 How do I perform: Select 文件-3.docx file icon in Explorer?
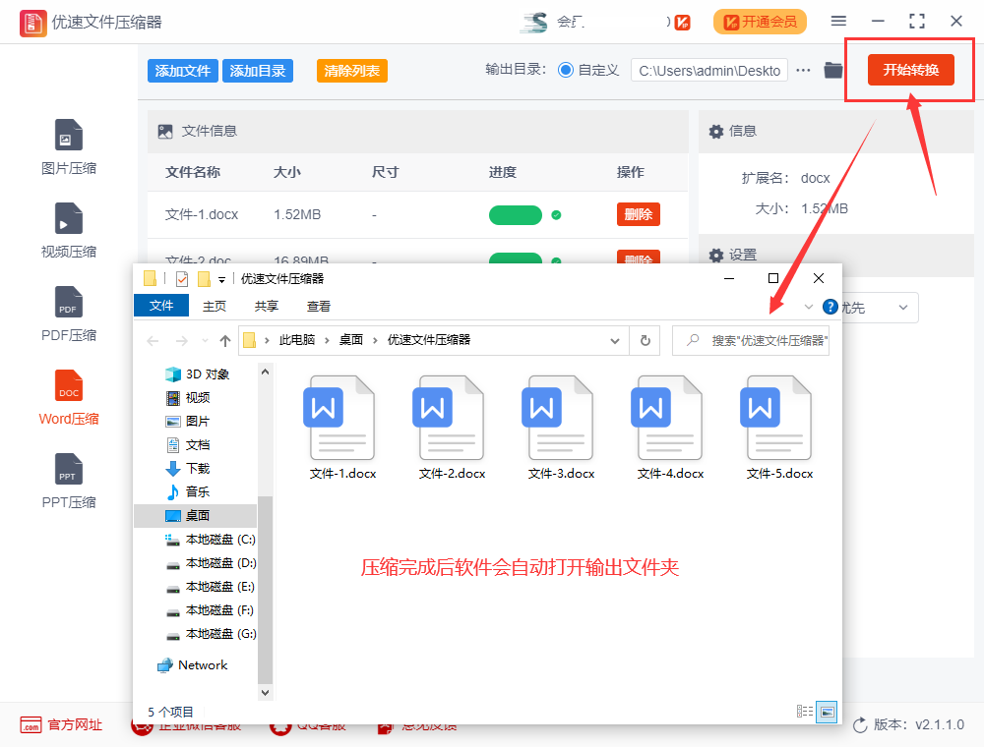click(x=561, y=428)
